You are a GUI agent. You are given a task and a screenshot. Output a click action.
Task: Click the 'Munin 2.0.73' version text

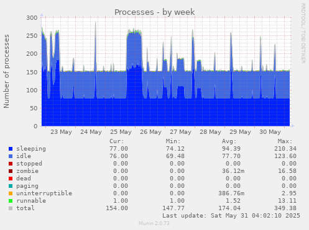coord(154,223)
